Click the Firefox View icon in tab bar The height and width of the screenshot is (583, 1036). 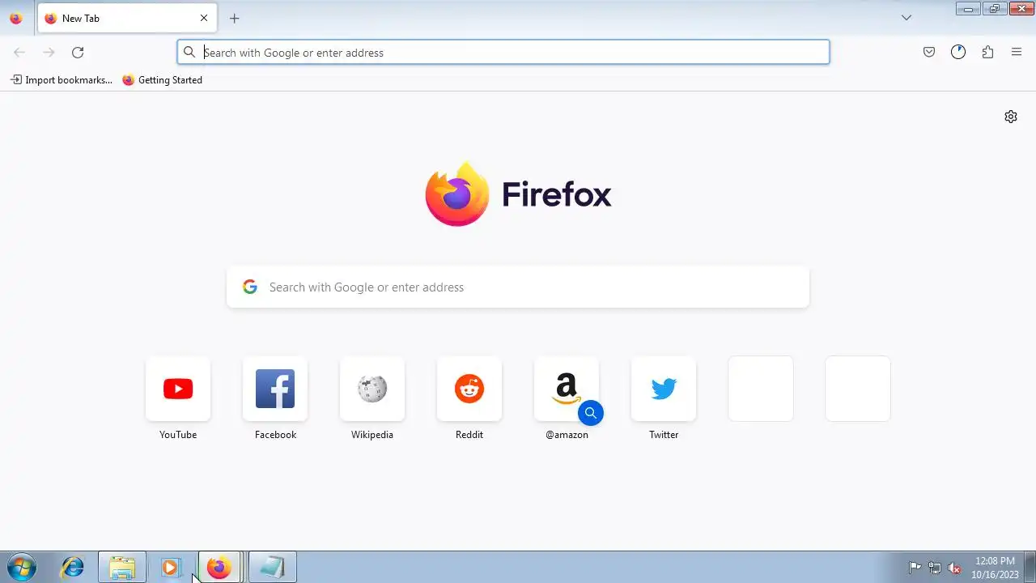point(16,18)
